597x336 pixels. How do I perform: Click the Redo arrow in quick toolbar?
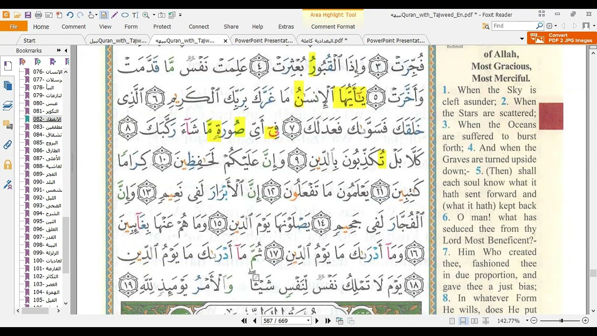pyautogui.click(x=79, y=15)
